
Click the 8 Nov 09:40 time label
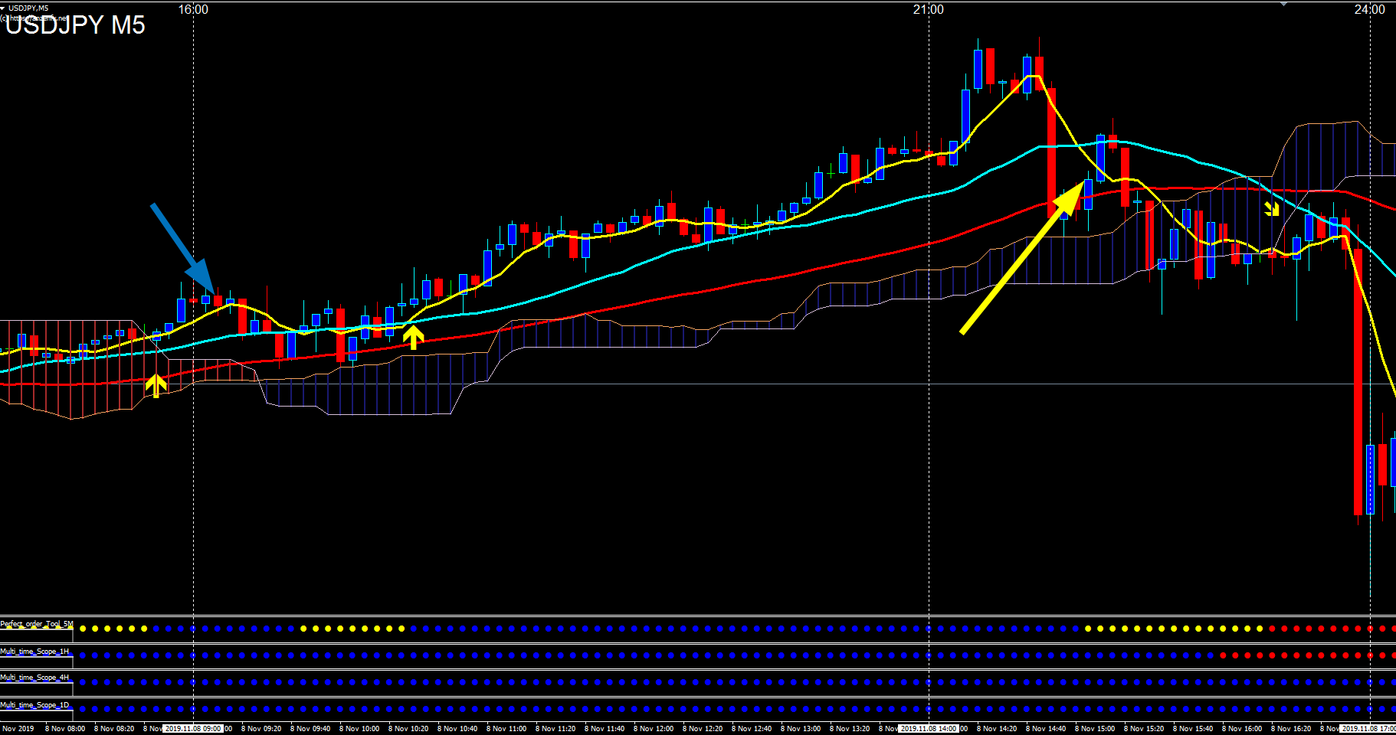click(x=310, y=729)
